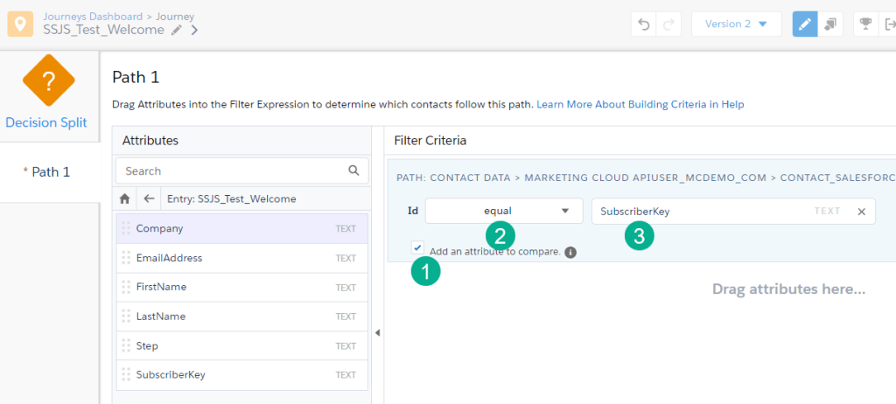This screenshot has height=404, width=896.
Task: Click the undo arrow icon
Action: point(645,24)
